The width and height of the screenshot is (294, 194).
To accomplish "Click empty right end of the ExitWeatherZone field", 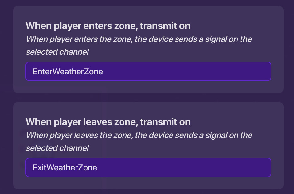I will (240, 167).
